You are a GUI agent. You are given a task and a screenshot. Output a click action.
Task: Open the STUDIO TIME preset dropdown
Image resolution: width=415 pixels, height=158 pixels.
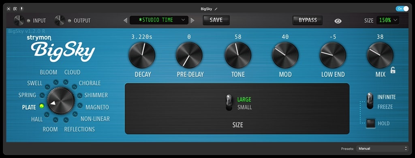click(x=159, y=20)
